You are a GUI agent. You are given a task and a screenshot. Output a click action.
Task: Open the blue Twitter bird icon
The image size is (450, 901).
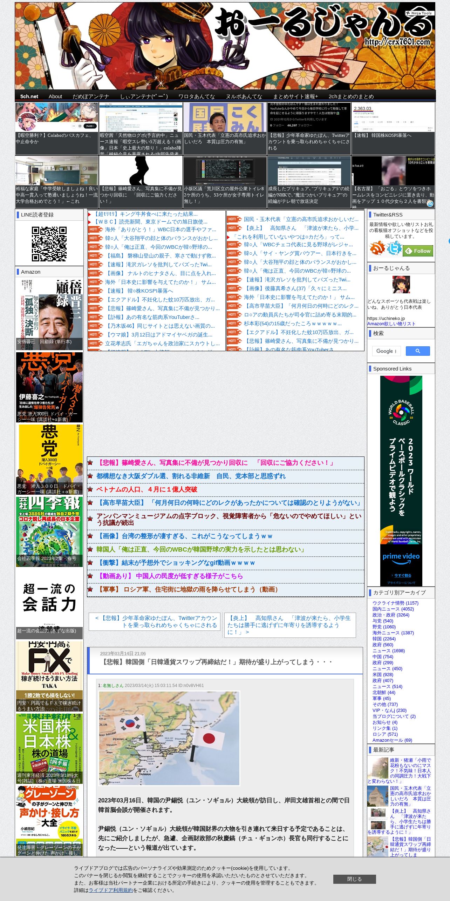394,248
